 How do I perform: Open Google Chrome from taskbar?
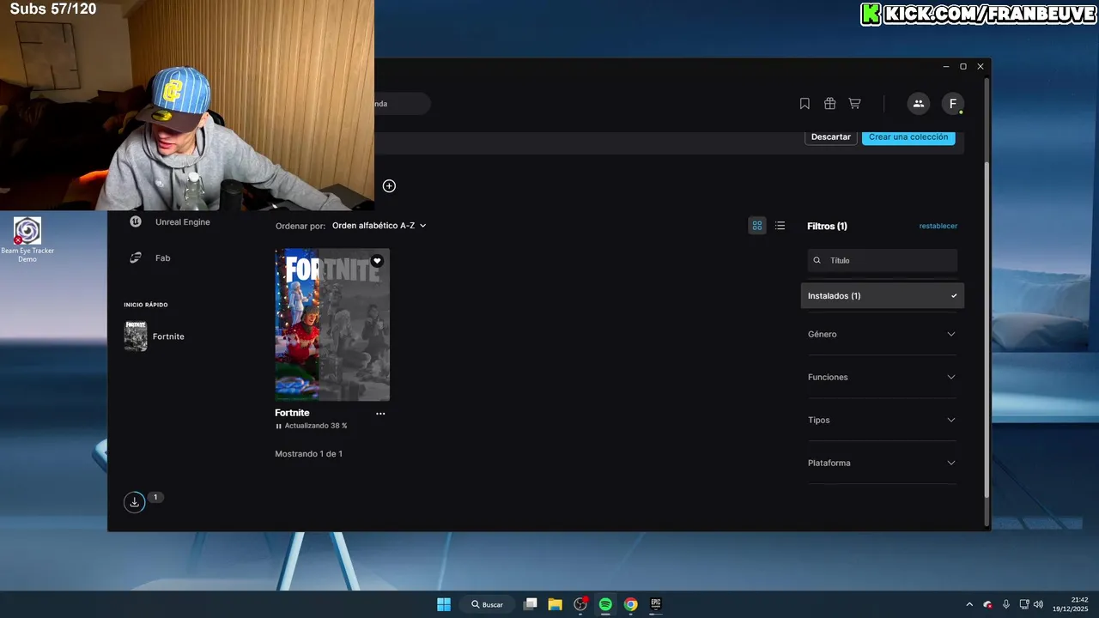[x=630, y=604]
